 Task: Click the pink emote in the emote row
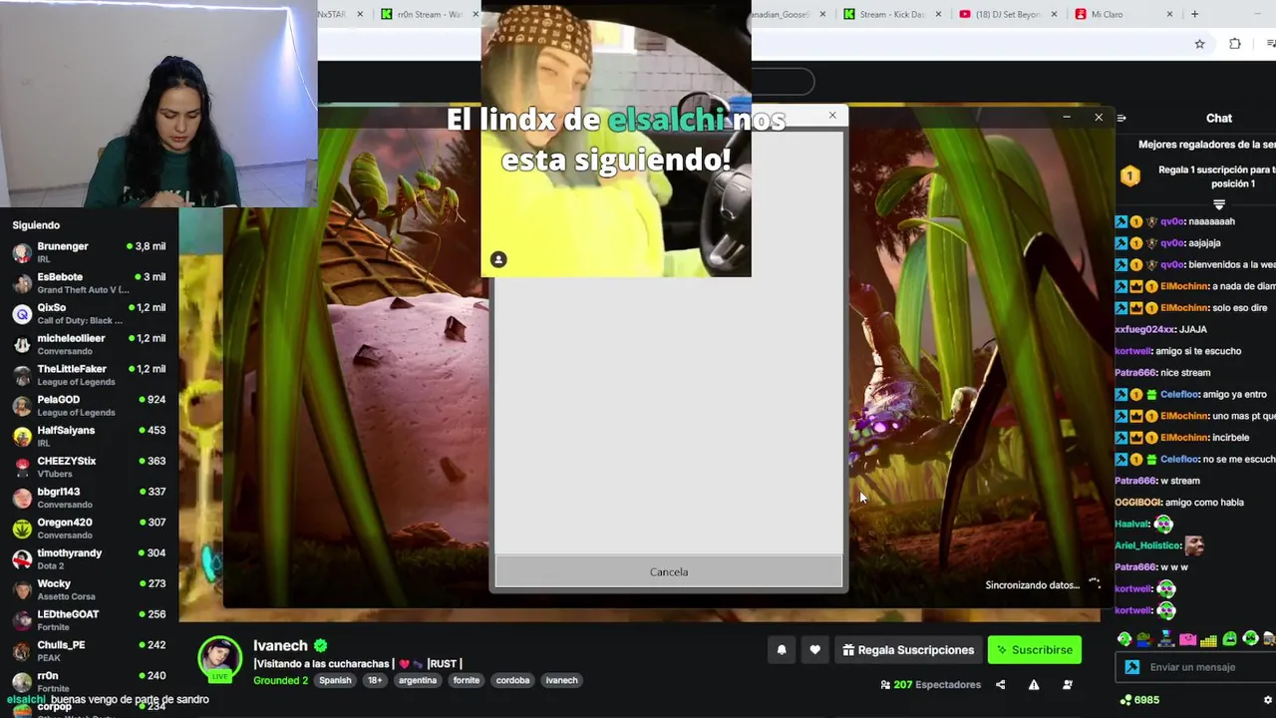click(x=1187, y=639)
